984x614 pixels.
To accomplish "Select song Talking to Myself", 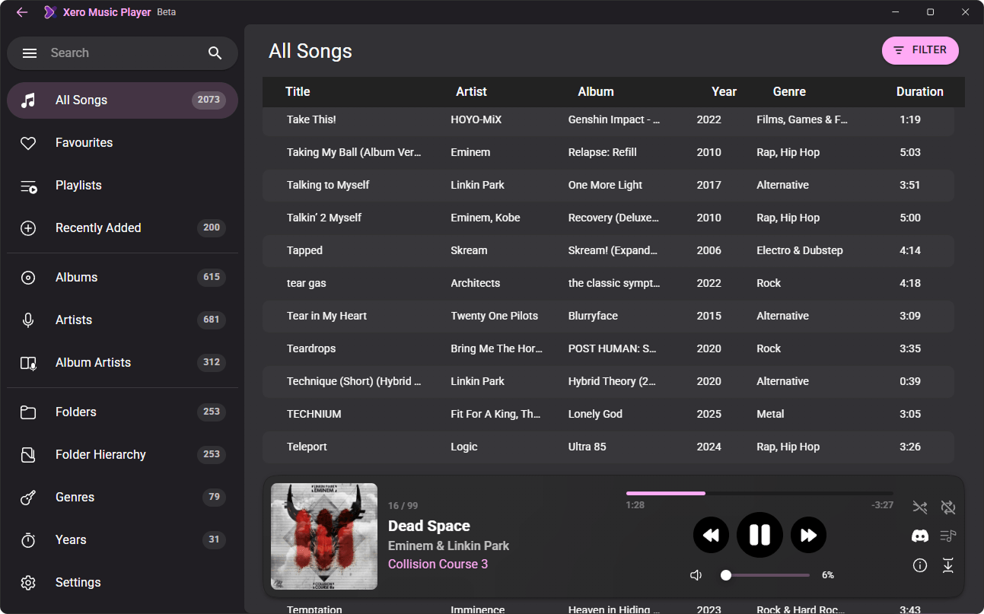I will (608, 185).
